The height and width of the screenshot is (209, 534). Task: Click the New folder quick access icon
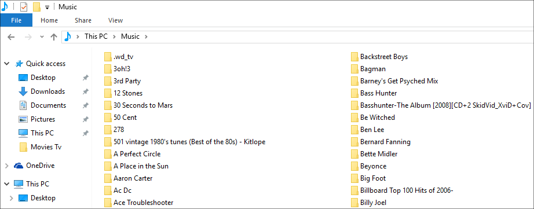point(37,7)
